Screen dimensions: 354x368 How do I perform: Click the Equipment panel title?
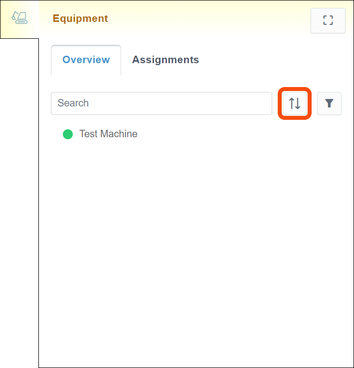pos(80,18)
